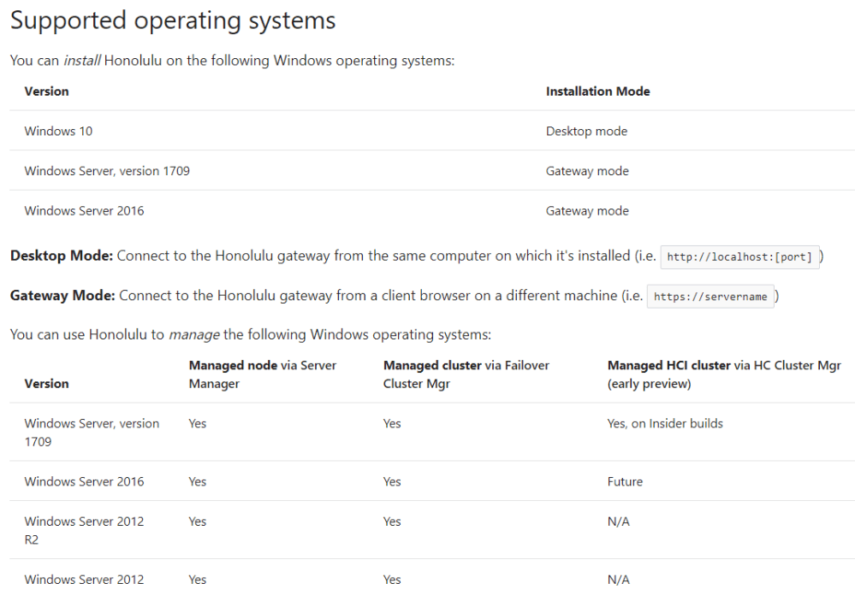Click the https://servername code snippet
This screenshot has height=595, width=855.
click(710, 297)
